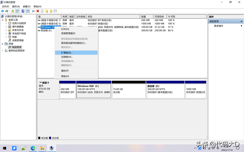This screenshot has height=152, width=244.
Task: Select the 75.69 GB unallocated partition block
Action: (129, 90)
